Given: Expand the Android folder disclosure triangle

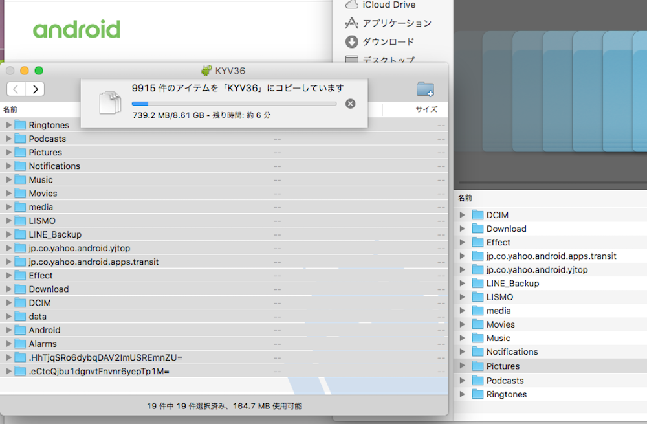Looking at the screenshot, I should [8, 330].
